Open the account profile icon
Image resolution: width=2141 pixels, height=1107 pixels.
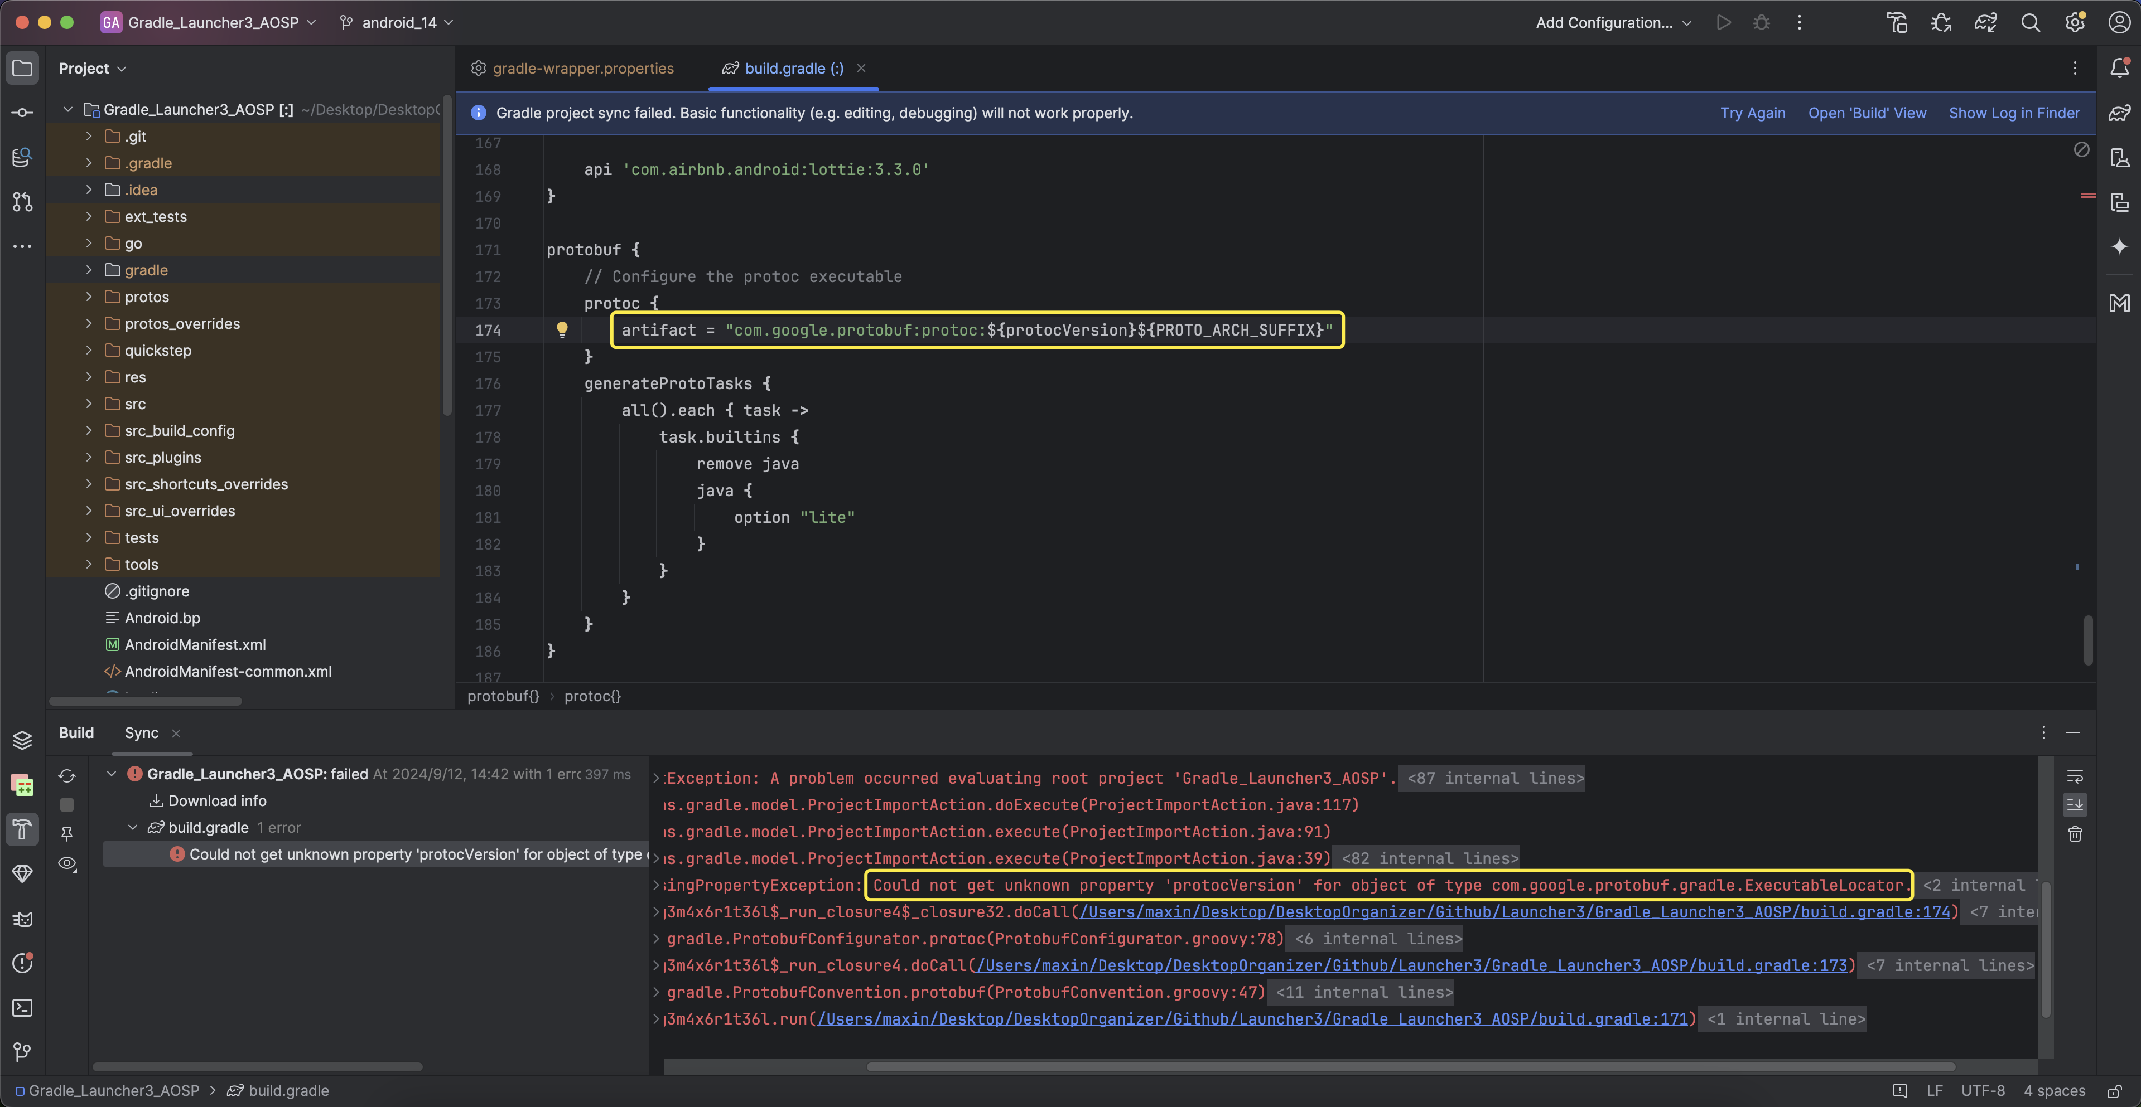pyautogui.click(x=2119, y=22)
